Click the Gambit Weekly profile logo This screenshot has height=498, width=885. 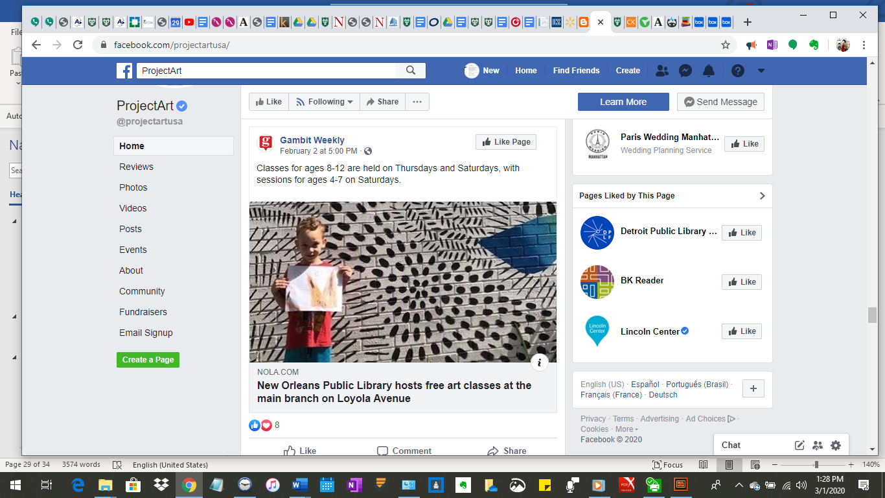266,143
